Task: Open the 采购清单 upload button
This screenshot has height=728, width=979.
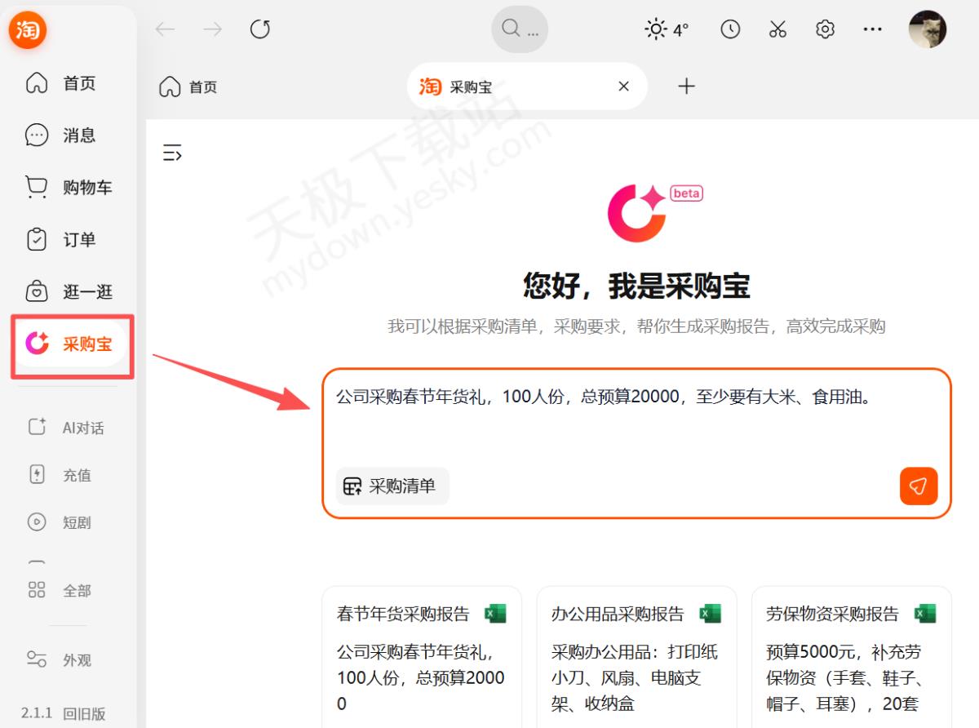Action: (x=392, y=486)
